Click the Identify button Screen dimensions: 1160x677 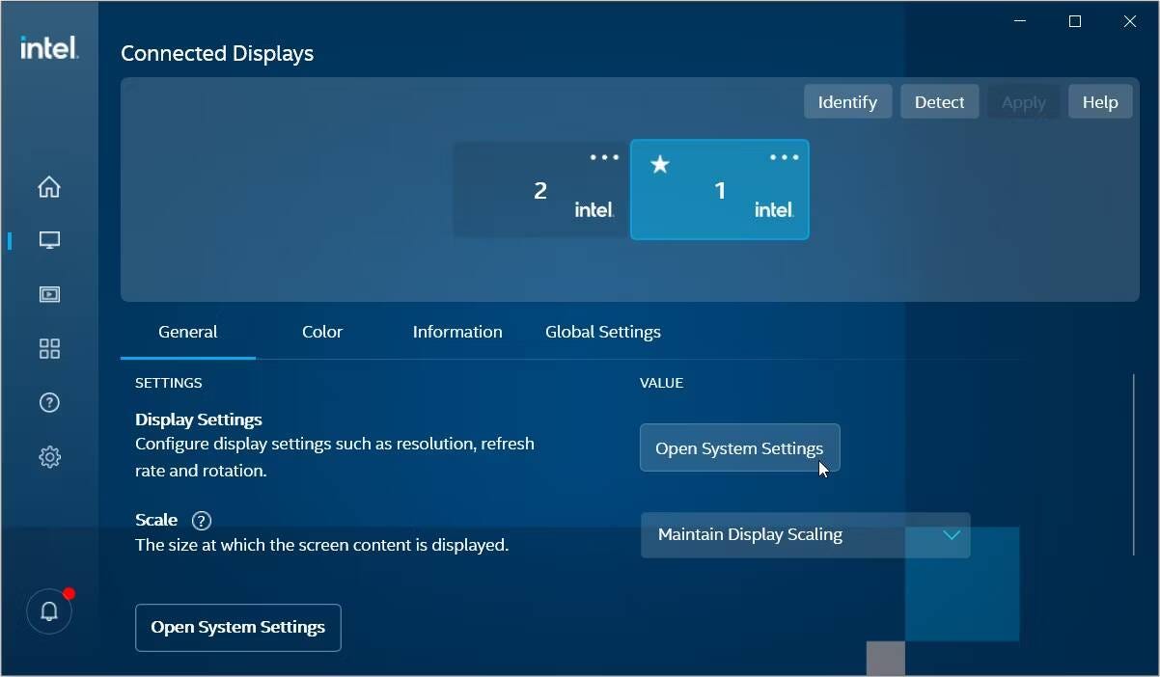(847, 101)
